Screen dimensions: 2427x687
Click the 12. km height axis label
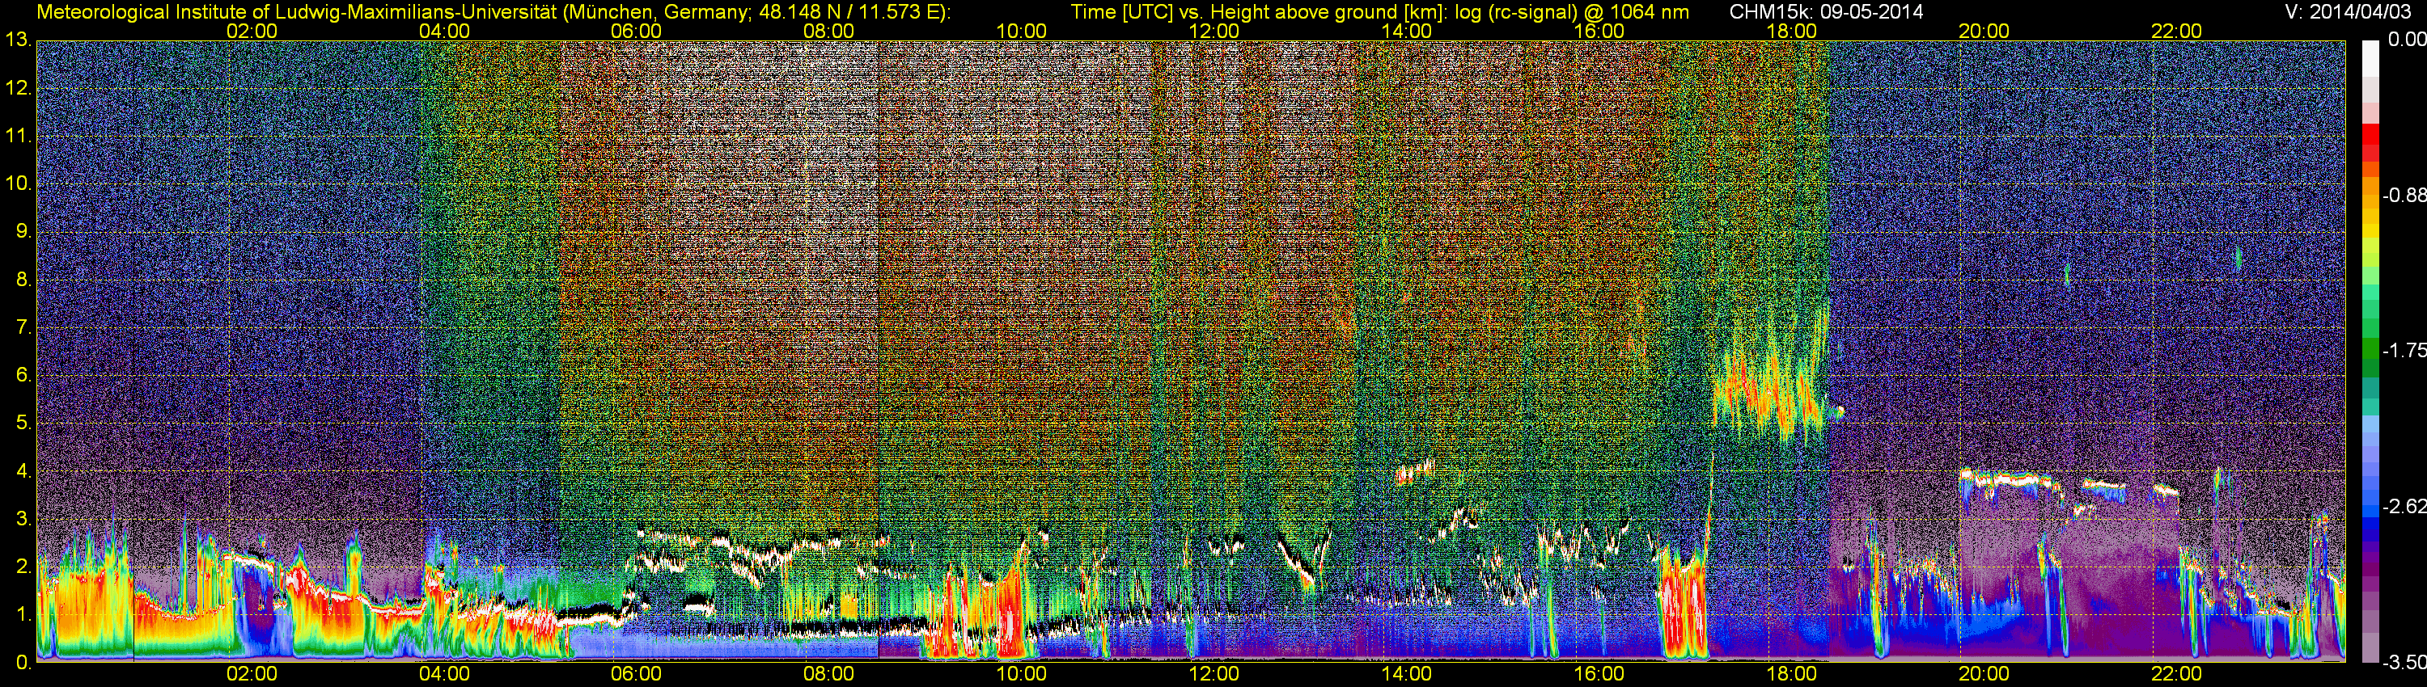click(19, 88)
